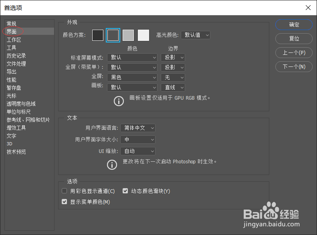Open 画板 border dropdown showing 直线
Viewport: 317px width, 235px height.
point(173,87)
